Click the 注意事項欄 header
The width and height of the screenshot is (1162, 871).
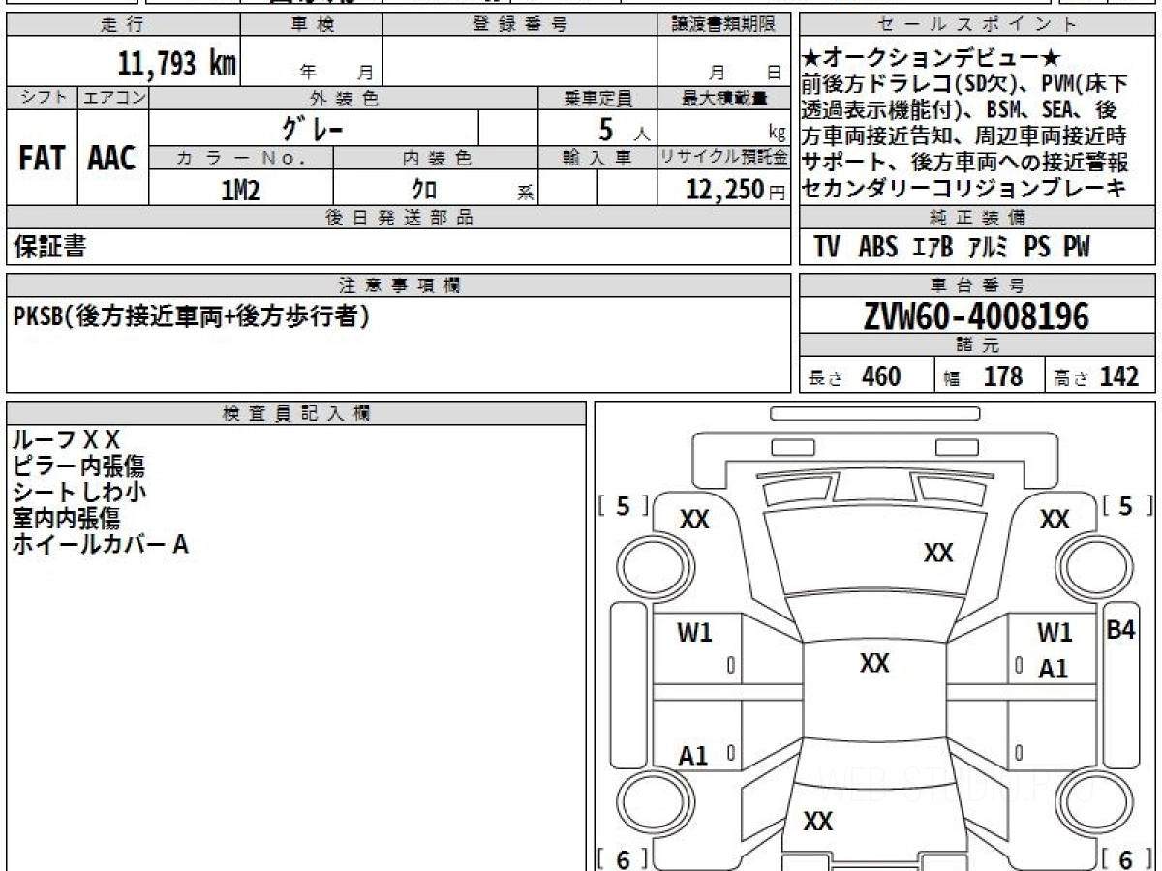click(399, 285)
